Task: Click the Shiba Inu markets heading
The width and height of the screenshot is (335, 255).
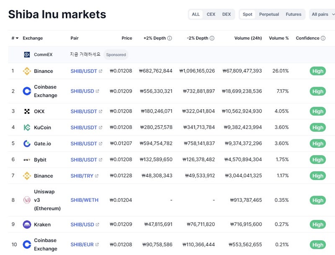Action: (x=57, y=14)
